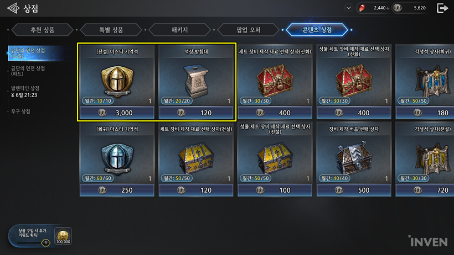Image resolution: width=454 pixels, height=255 pixels.
Task: Select 금단의 던전 상점 (하드) in sidebar
Action: click(x=28, y=71)
